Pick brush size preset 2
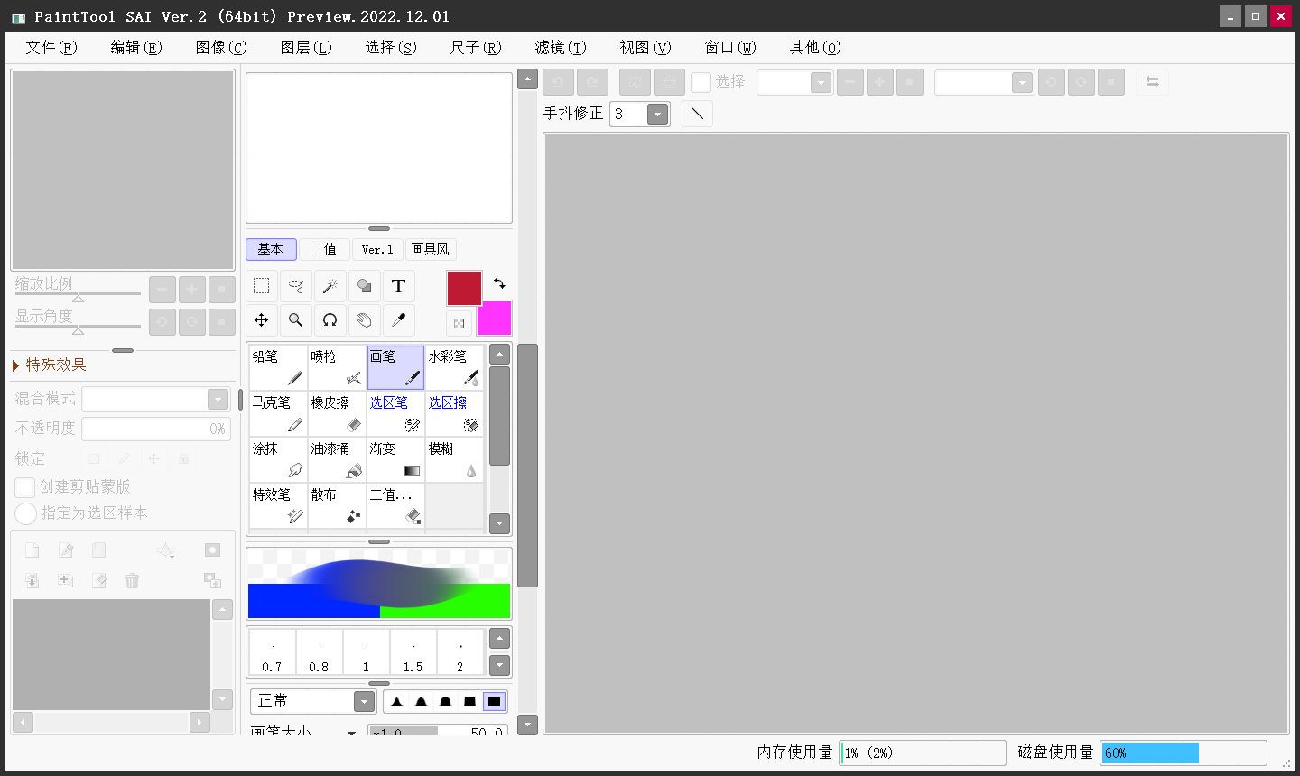 coord(460,652)
